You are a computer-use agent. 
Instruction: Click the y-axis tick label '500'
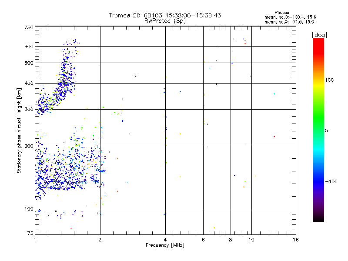coord(29,63)
